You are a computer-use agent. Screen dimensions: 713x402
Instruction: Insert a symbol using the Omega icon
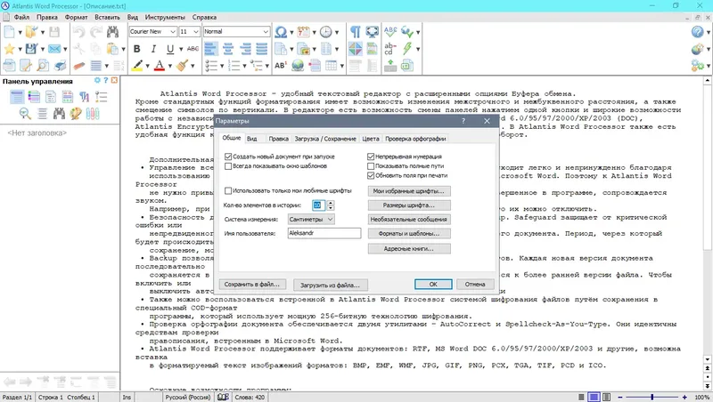point(281,32)
